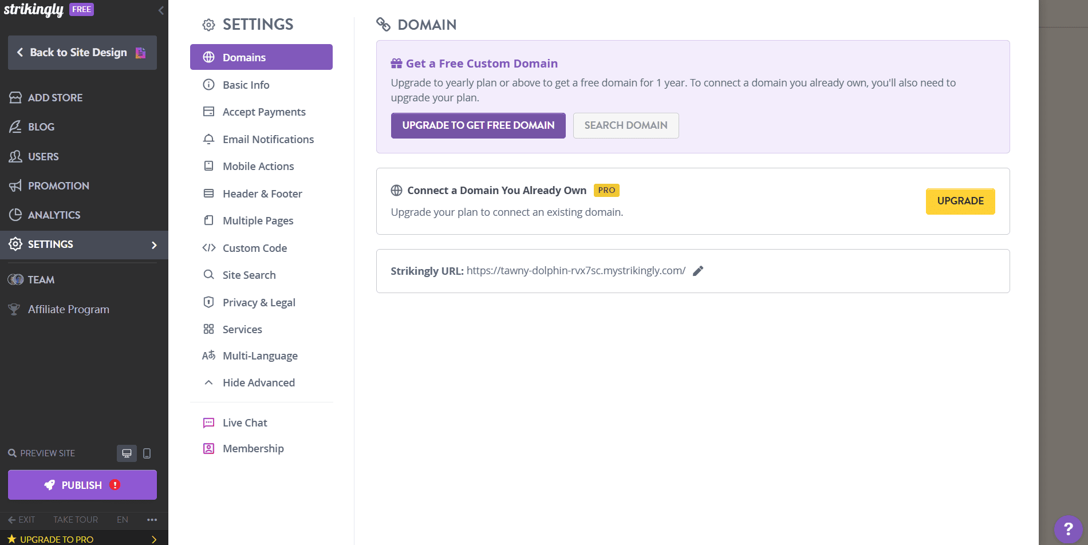This screenshot has height=545, width=1088.
Task: Click the gift icon beside Free Custom Domain
Action: coord(396,64)
